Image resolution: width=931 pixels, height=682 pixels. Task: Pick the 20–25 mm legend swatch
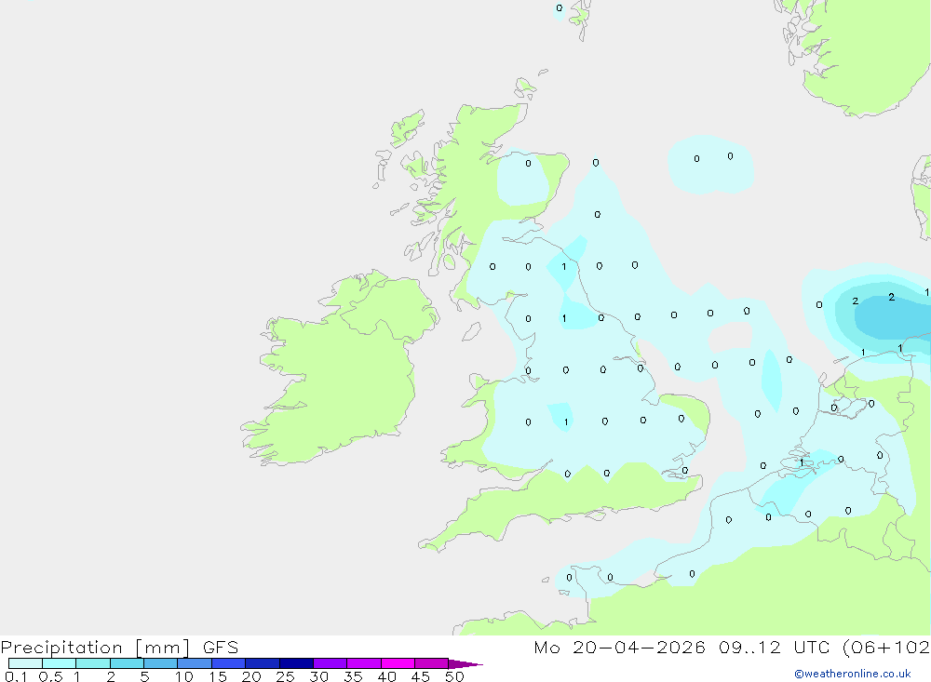(262, 663)
